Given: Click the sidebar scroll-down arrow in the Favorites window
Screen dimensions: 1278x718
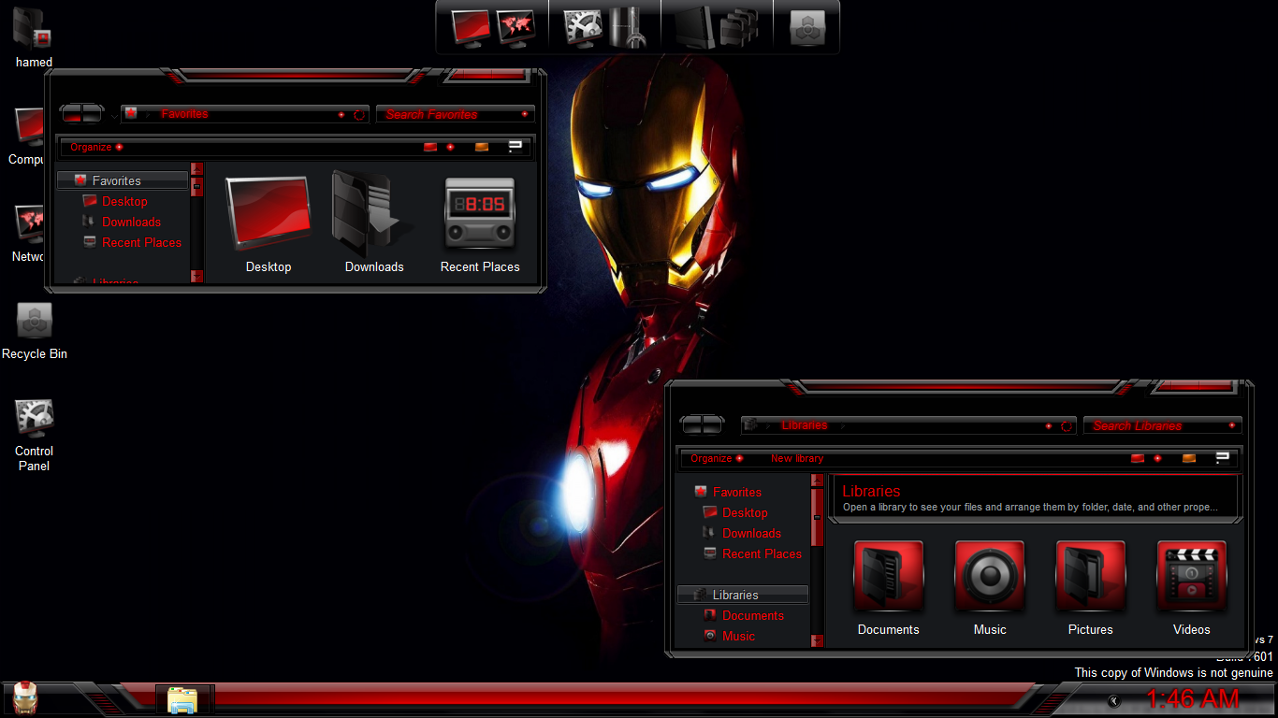Looking at the screenshot, I should (x=196, y=276).
